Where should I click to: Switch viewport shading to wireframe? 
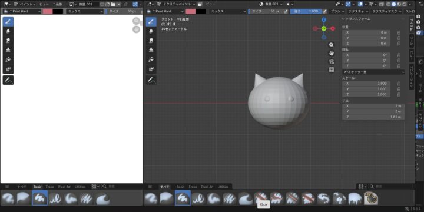pos(389,4)
